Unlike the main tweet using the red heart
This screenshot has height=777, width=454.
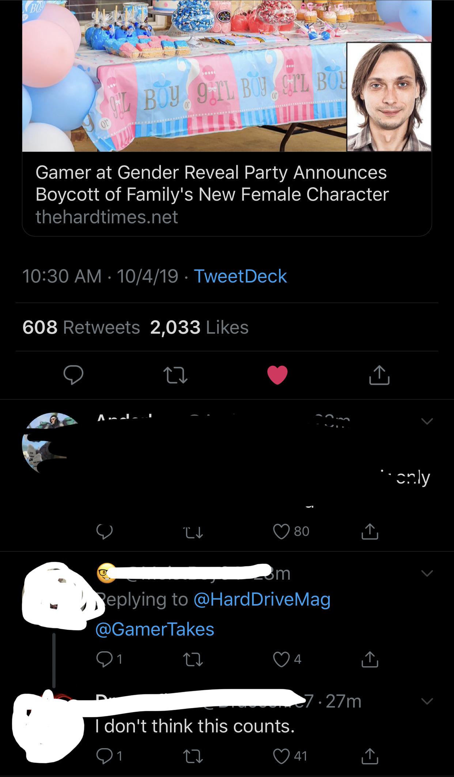(x=277, y=375)
